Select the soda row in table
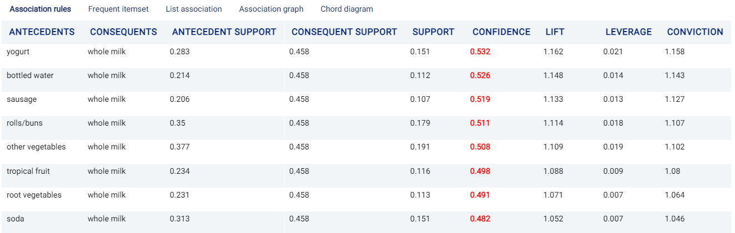The width and height of the screenshot is (735, 233). point(366,219)
